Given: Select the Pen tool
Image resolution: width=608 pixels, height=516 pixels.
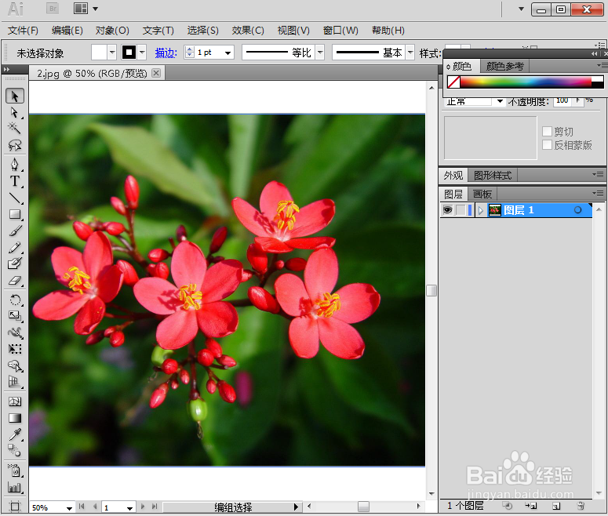Looking at the screenshot, I should click(x=15, y=165).
